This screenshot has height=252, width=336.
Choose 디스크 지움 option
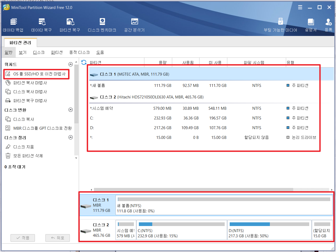click(20, 147)
